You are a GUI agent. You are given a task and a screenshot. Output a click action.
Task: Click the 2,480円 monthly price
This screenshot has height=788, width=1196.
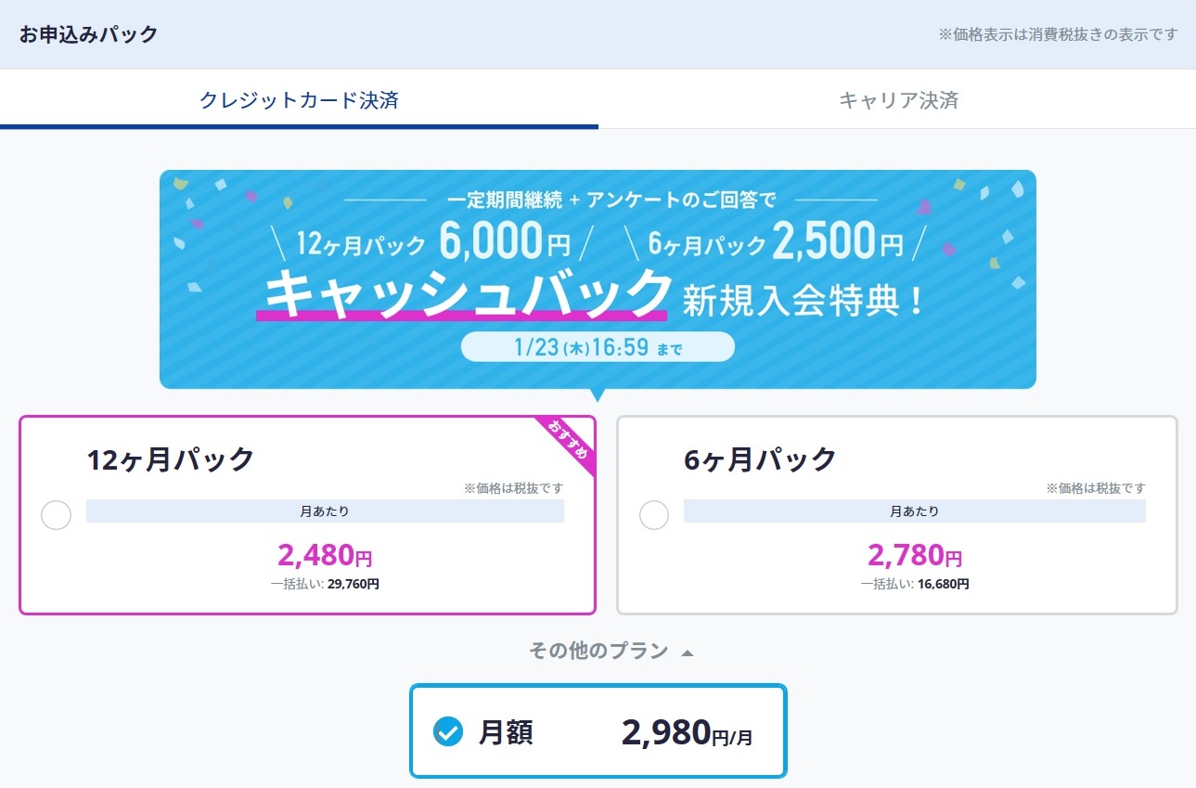[x=325, y=556]
